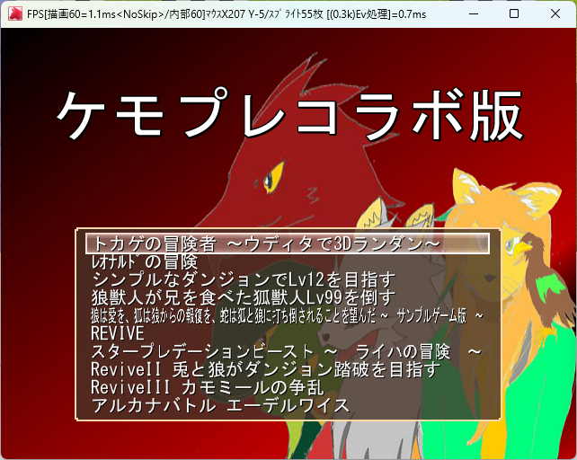This screenshot has height=460, width=577.
Task: Pick 狼獣人が兄を食べた狐獣人Lv99を倒す entry
Action: click(x=244, y=297)
